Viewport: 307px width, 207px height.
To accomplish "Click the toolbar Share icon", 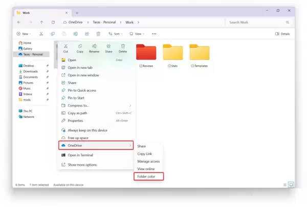I will pyautogui.click(x=87, y=34).
